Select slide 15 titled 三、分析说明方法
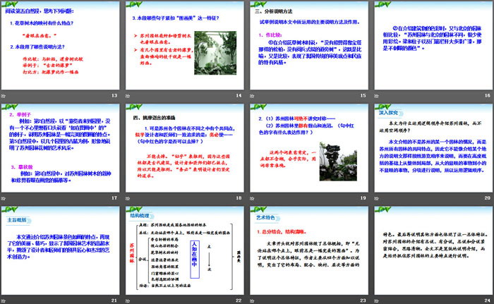Screen dimensions: 494x304 click(307, 46)
